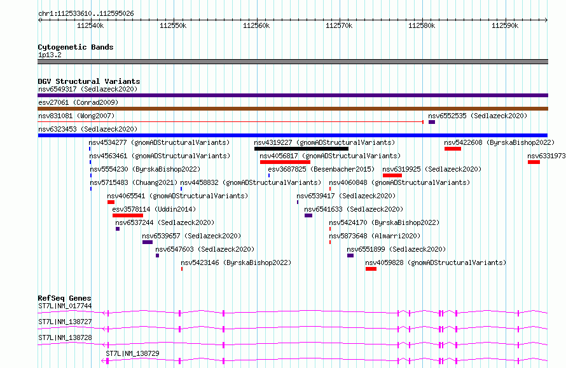Open the nsv6323453 (Sedlazeck2020) label
This screenshot has width=566, height=368.
[88, 129]
